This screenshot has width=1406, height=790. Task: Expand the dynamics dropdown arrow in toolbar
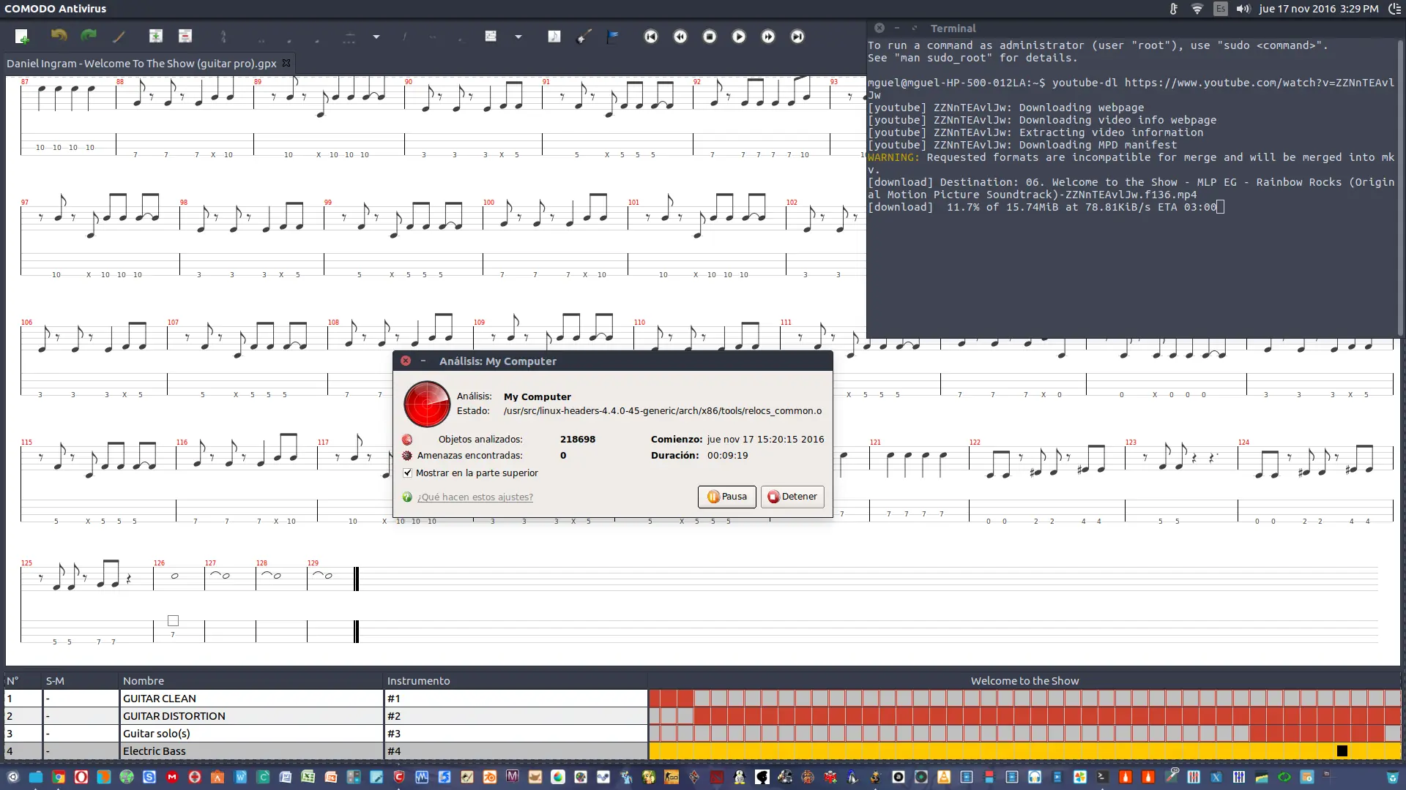point(376,37)
